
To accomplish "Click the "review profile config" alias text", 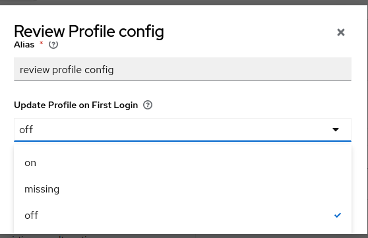I will [67, 70].
